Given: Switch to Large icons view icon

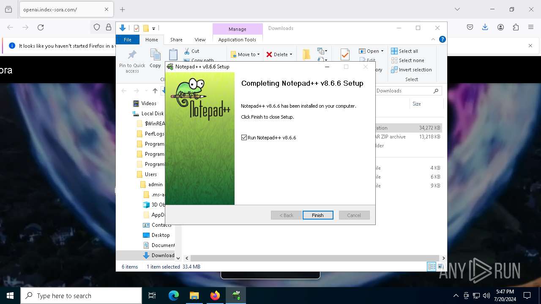Looking at the screenshot, I should (x=440, y=266).
